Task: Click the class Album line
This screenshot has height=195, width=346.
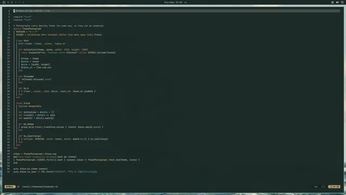Action: pyautogui.click(x=23, y=103)
